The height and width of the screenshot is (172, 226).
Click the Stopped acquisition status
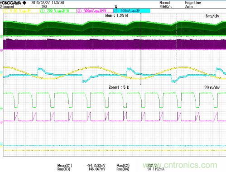click(x=7, y=7)
